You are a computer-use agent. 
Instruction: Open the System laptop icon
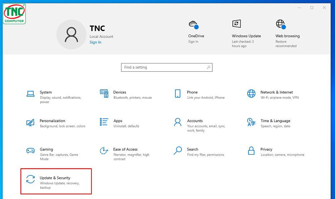coord(30,94)
